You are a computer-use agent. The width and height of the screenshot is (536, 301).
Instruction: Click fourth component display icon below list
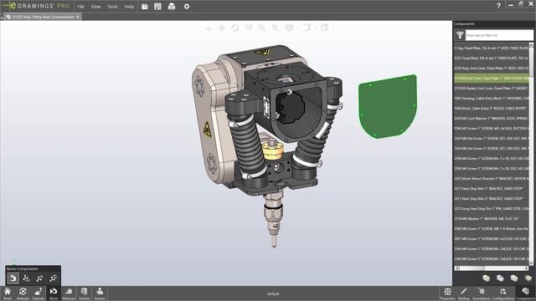pos(528,278)
